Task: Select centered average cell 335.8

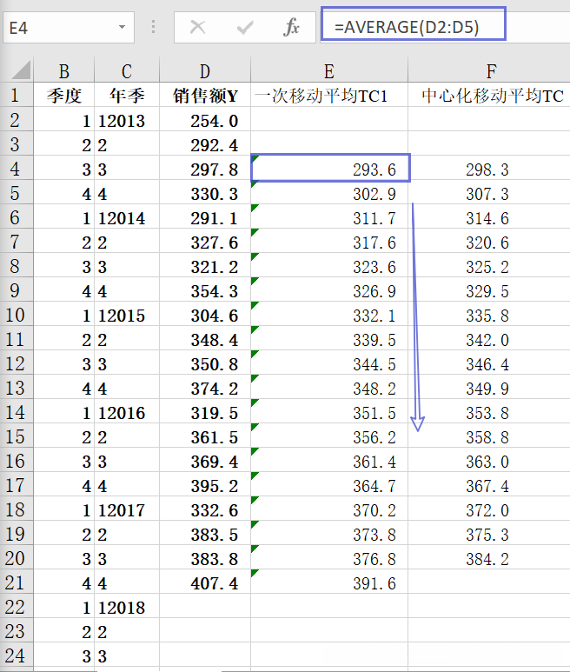Action: click(x=489, y=314)
